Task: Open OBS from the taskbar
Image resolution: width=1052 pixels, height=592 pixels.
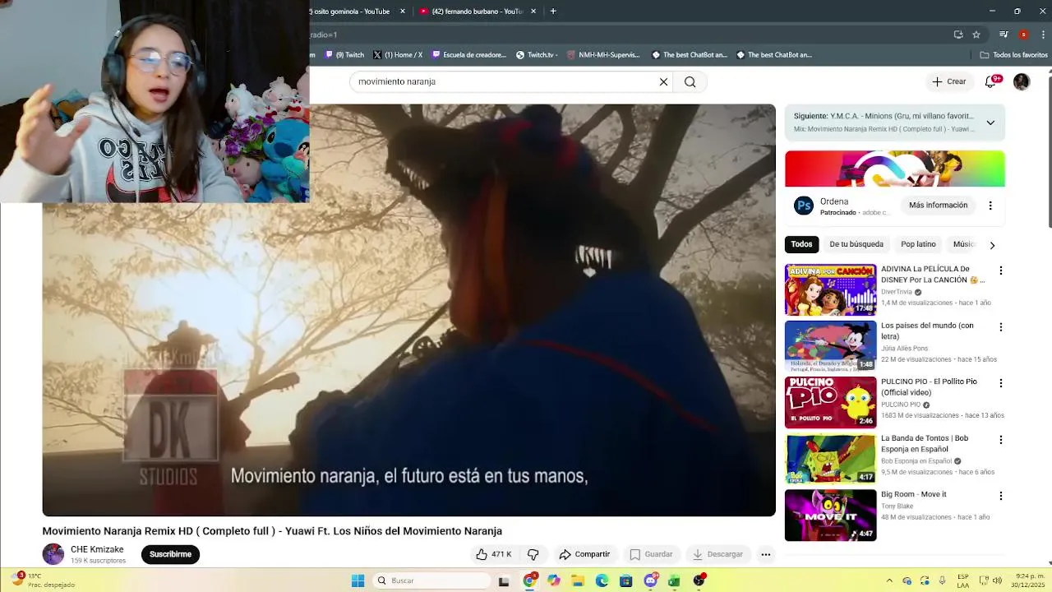Action: pyautogui.click(x=699, y=580)
